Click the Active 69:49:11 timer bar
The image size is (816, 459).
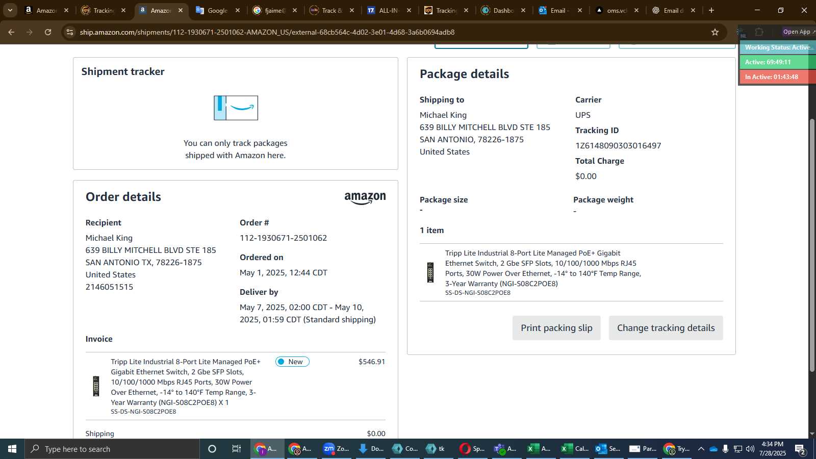(x=778, y=62)
